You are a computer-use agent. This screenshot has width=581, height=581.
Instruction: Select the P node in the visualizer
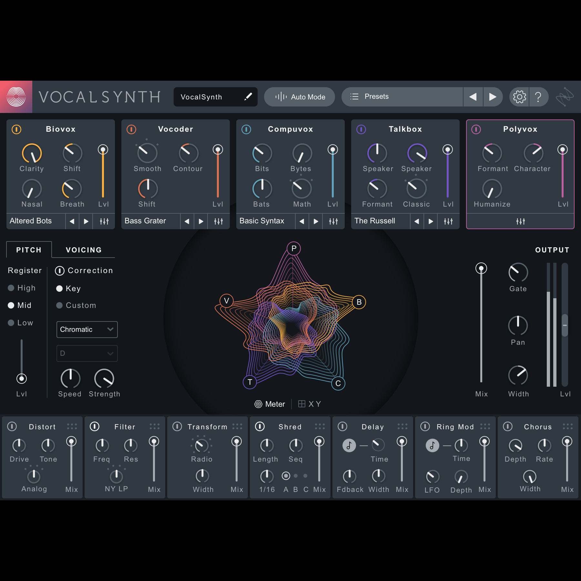click(x=294, y=249)
